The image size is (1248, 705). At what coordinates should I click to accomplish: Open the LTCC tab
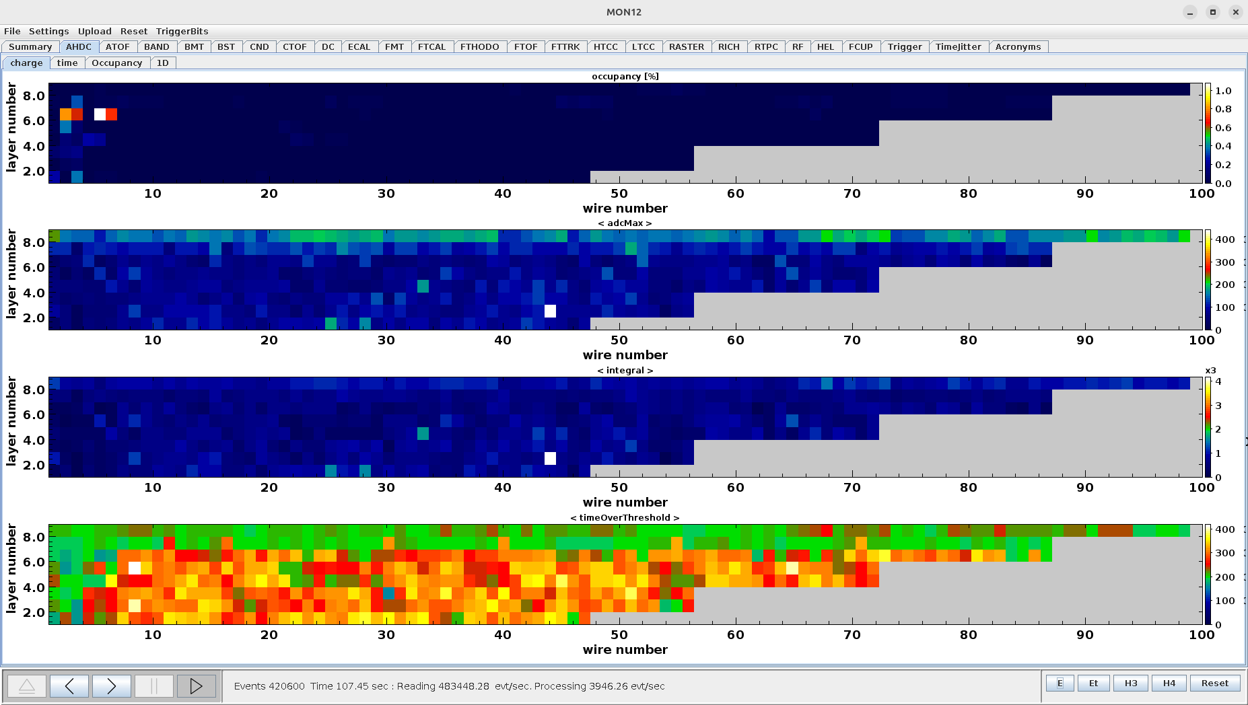(x=644, y=46)
